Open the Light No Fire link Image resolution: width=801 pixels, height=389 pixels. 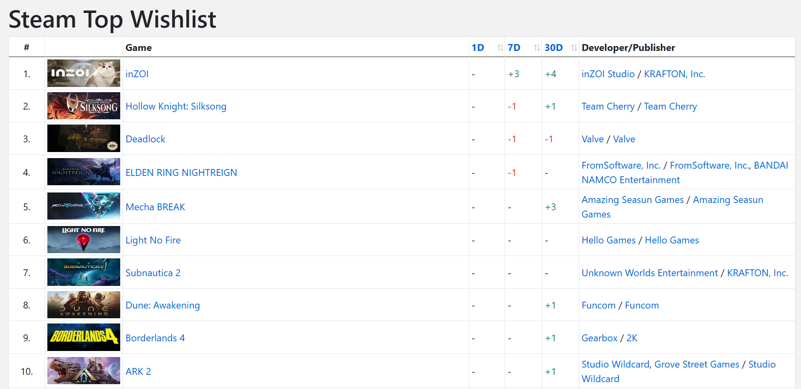(153, 240)
